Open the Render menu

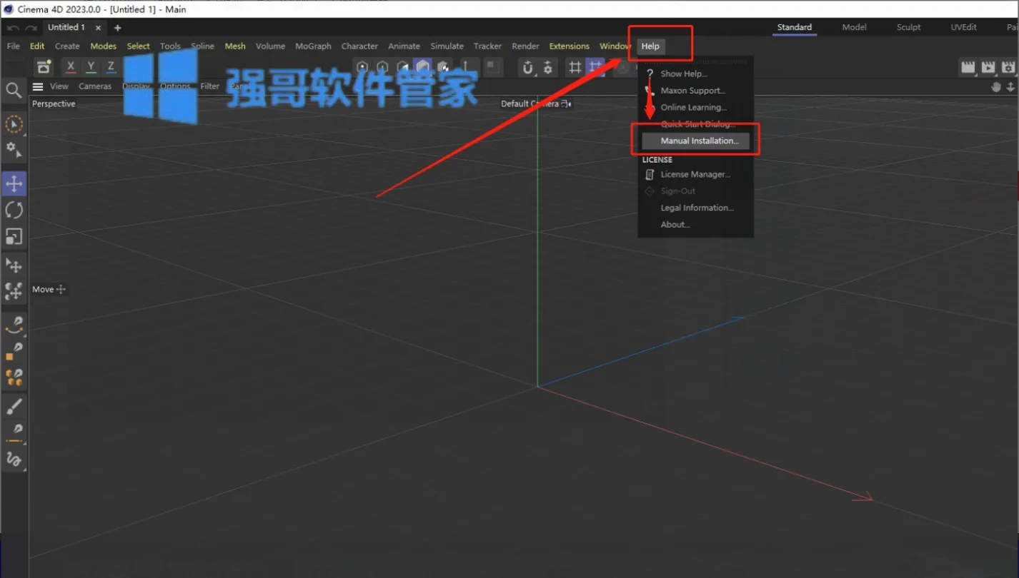[x=525, y=46]
